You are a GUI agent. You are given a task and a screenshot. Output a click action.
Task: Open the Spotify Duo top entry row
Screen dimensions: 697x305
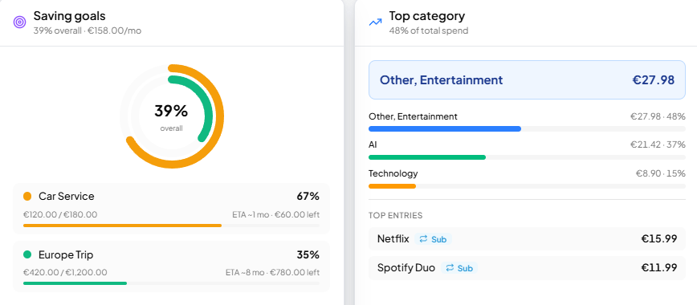[x=527, y=267]
